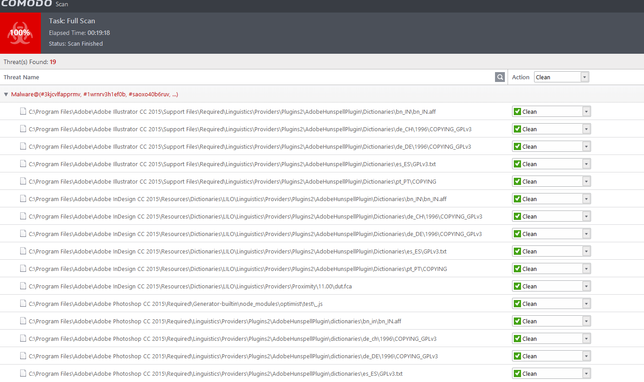Click file icon for InDesign de_CH COPYING_GPLv3 row

coord(23,216)
